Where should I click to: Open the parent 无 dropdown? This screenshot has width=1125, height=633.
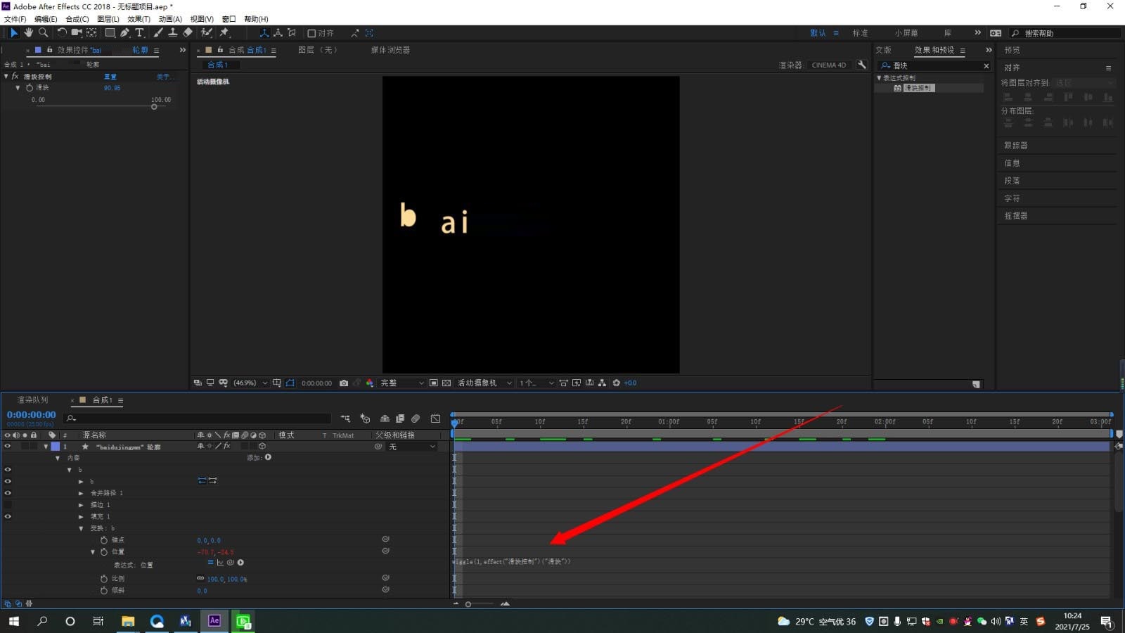(x=412, y=447)
